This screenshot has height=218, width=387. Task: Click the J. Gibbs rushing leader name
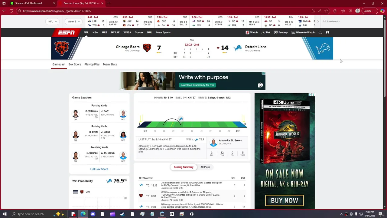[x=105, y=132]
